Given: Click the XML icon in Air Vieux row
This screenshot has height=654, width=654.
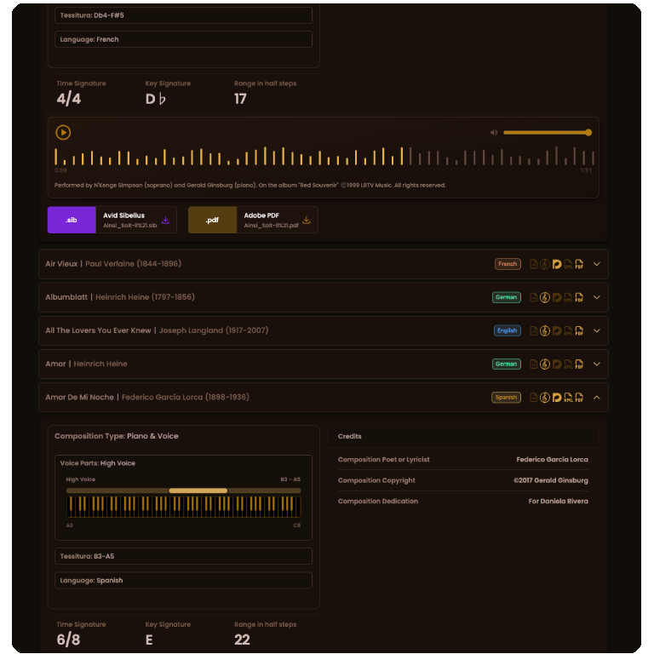Looking at the screenshot, I should [x=568, y=264].
